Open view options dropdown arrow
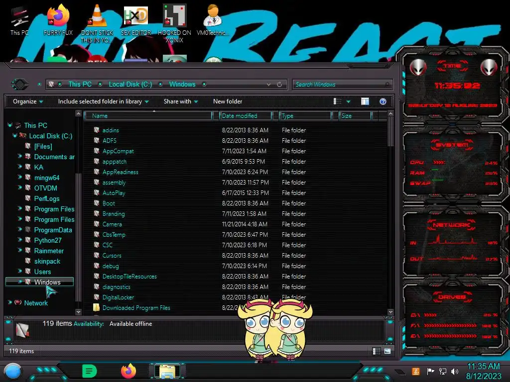Viewport: 510px width, 382px height. click(x=348, y=101)
